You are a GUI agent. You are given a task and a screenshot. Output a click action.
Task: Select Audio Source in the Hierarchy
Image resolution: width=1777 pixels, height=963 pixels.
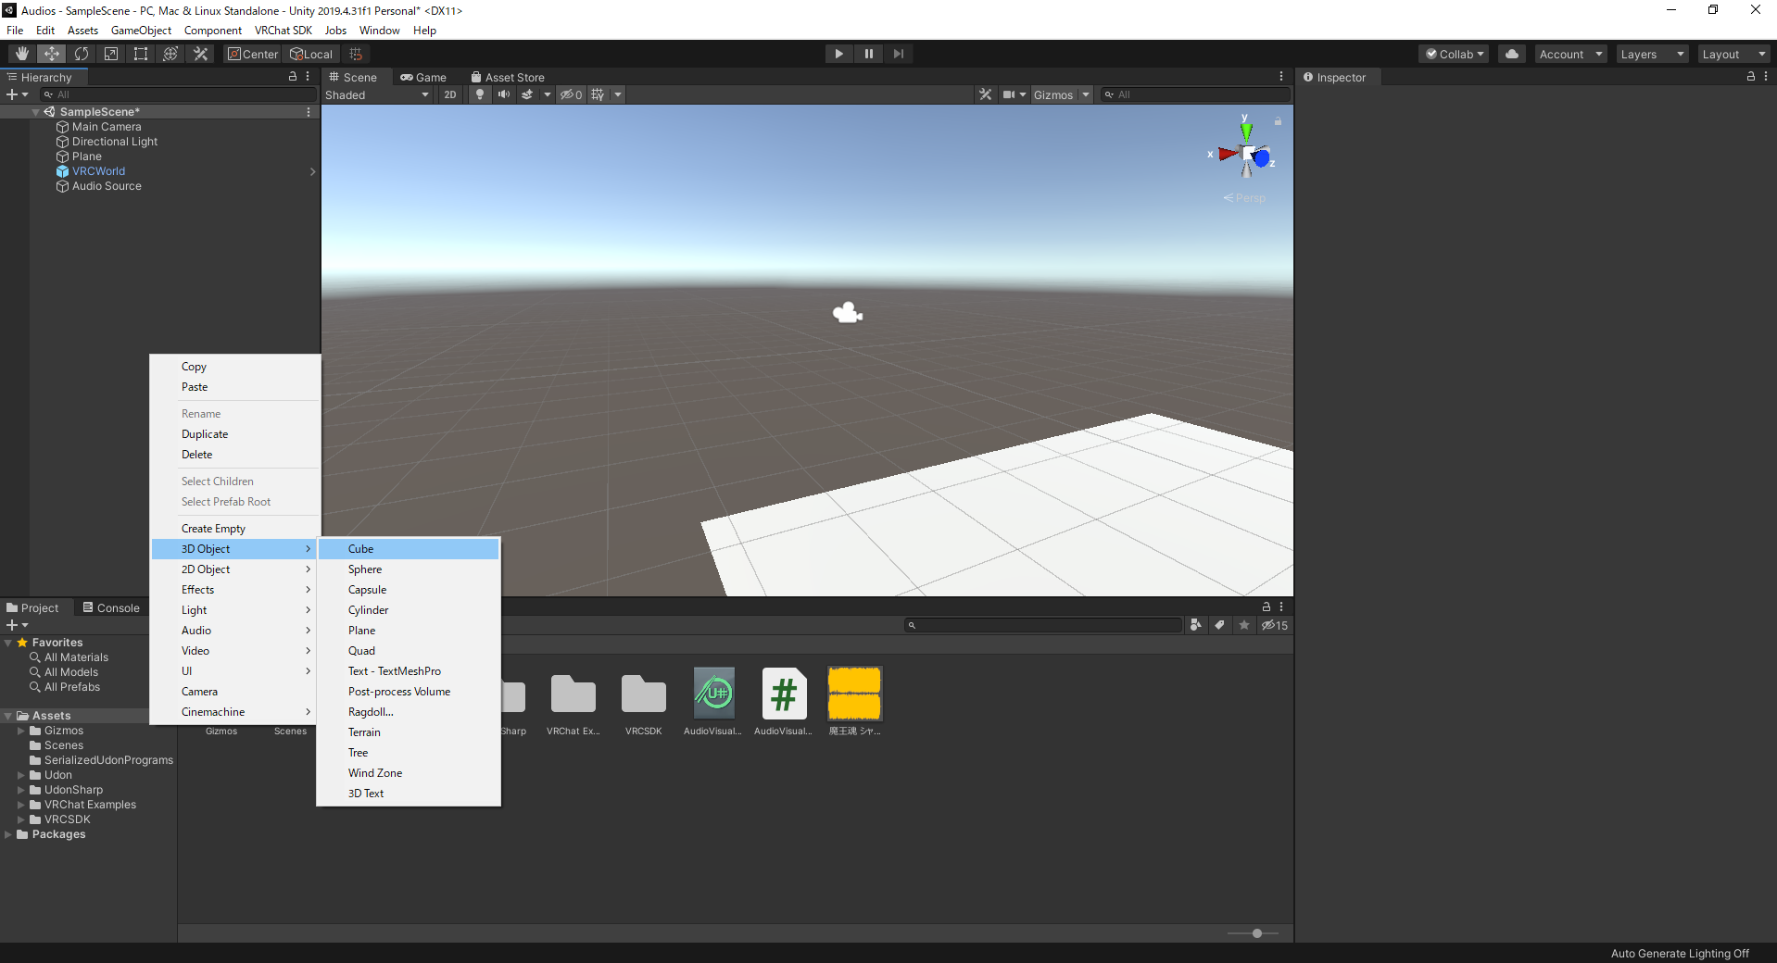pos(107,186)
